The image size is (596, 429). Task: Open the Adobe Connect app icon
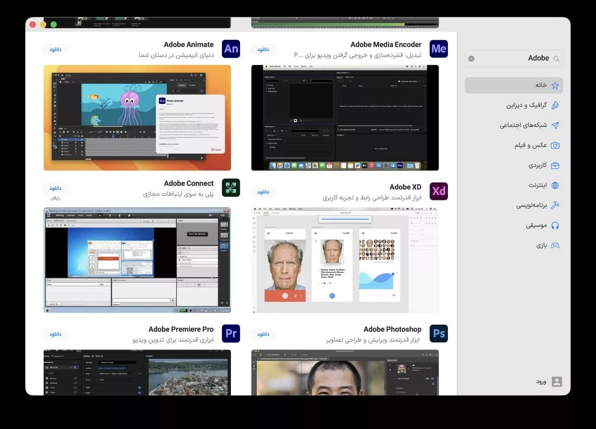(231, 188)
